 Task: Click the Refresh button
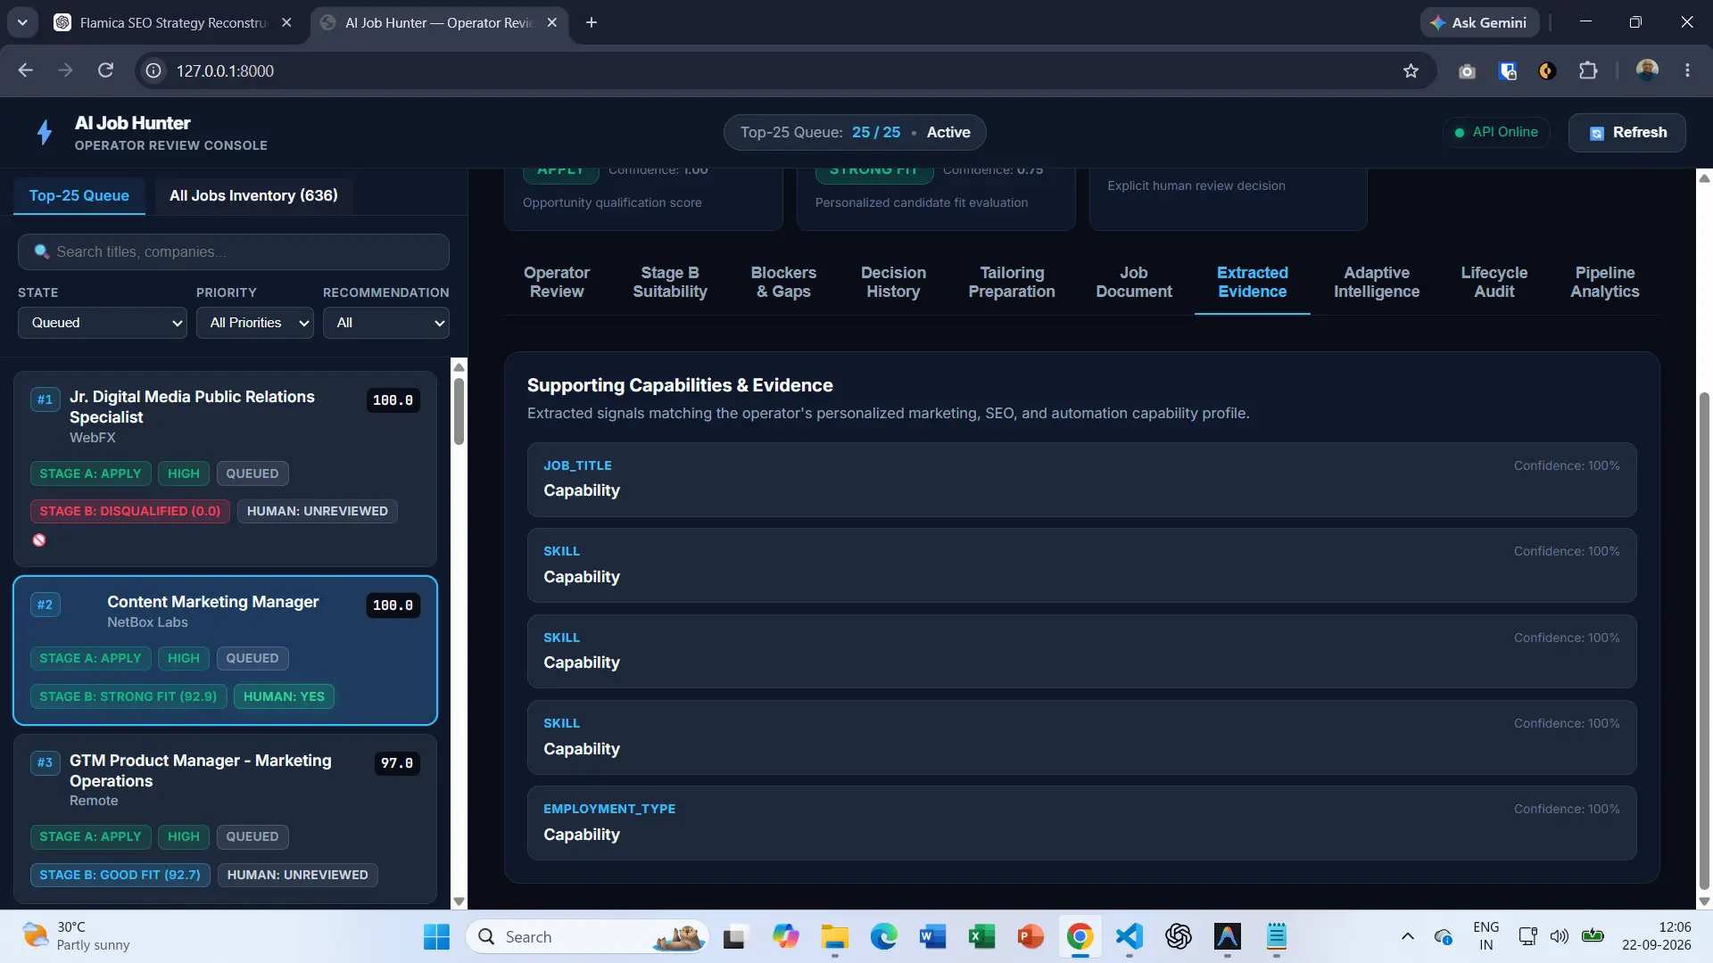click(1627, 132)
